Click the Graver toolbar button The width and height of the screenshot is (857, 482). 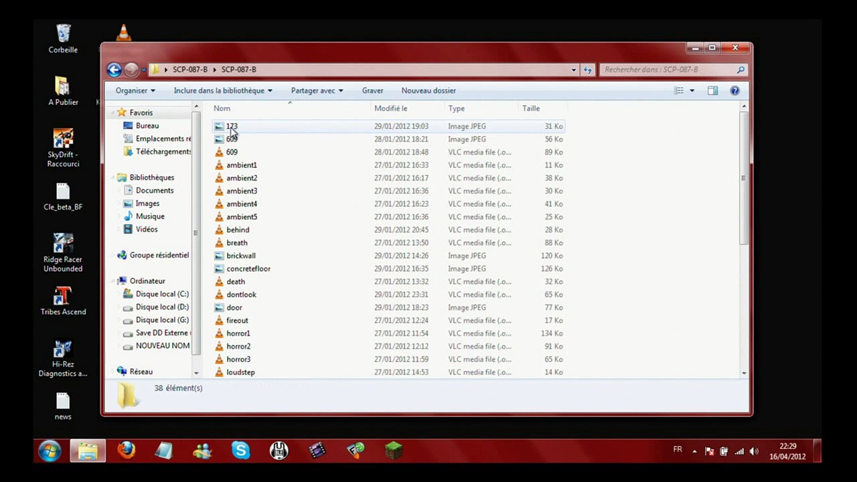[x=373, y=90]
